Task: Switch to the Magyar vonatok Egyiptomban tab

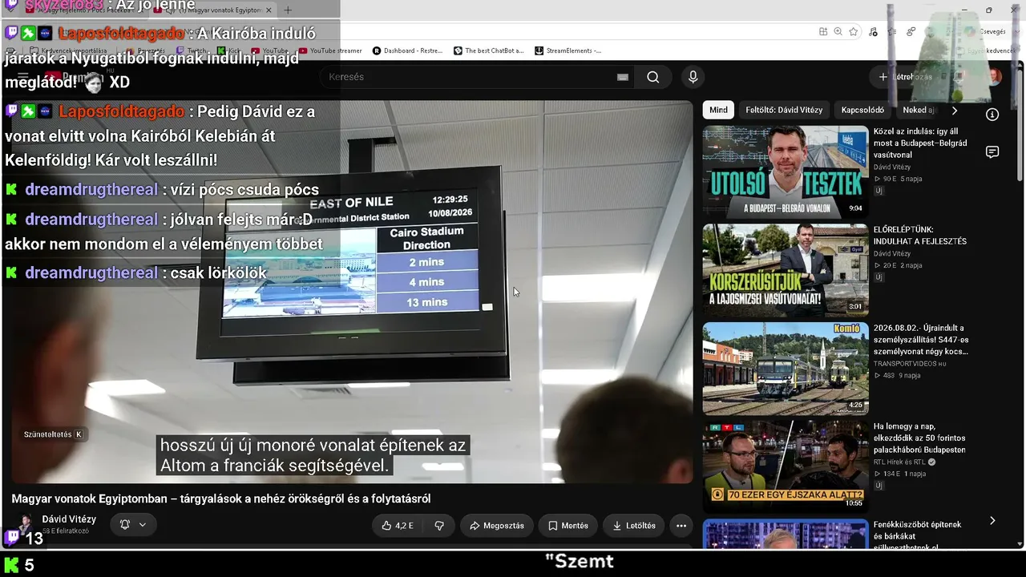Action: [x=212, y=10]
